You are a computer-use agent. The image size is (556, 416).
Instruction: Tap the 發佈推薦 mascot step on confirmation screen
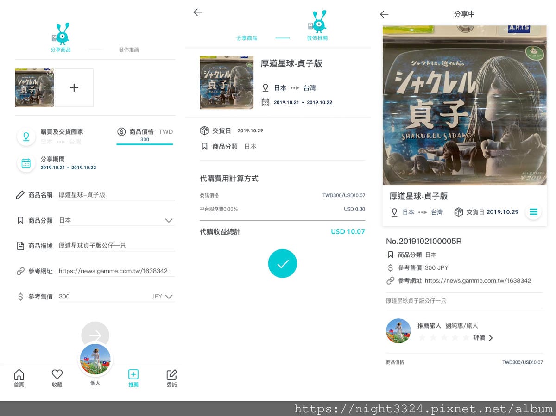(317, 26)
